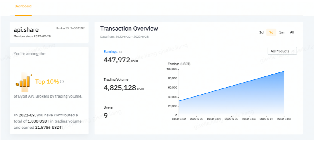The image size is (314, 141).
Task: Show All time range data
Action: tap(292, 32)
